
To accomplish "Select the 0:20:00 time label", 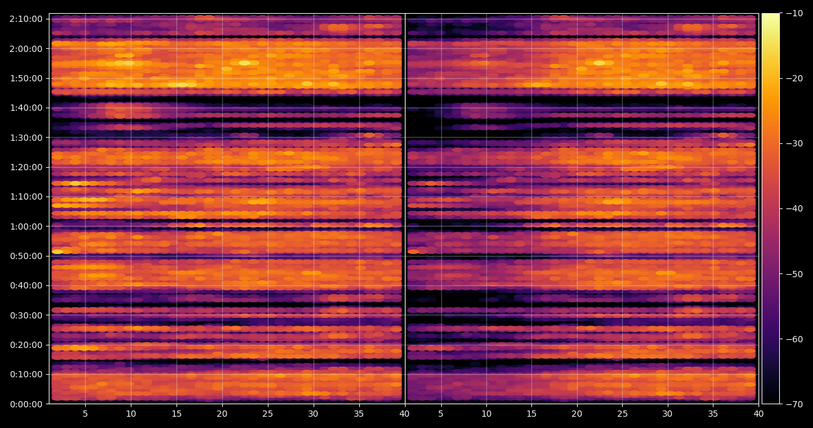I will click(26, 345).
